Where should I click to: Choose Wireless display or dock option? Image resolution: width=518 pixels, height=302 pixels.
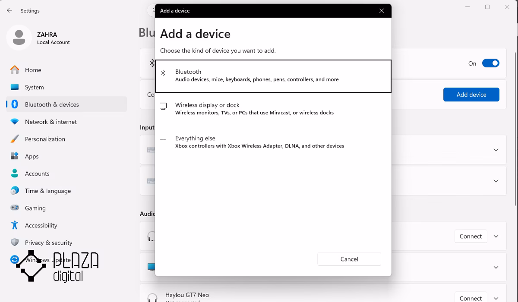pyautogui.click(x=273, y=109)
